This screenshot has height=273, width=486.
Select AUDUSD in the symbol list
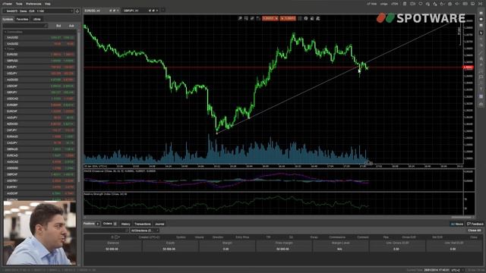point(39,80)
